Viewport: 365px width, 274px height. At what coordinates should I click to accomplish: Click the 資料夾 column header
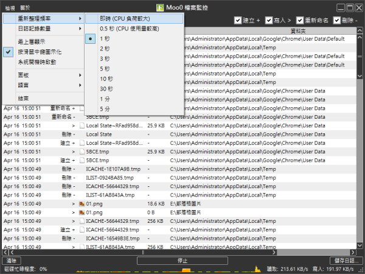(x=298, y=30)
